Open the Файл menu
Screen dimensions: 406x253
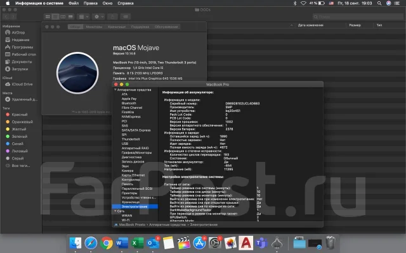74,3
